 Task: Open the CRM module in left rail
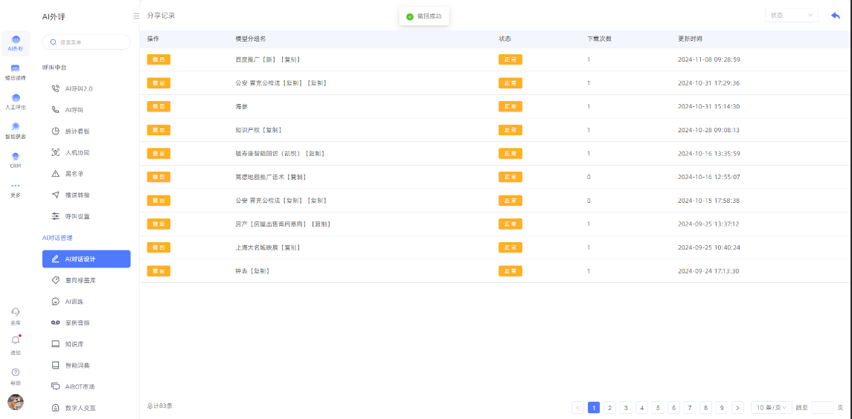pos(16,160)
